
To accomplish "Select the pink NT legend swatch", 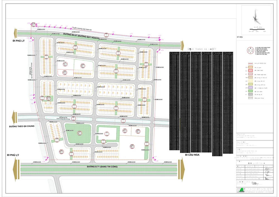I will (251, 74).
